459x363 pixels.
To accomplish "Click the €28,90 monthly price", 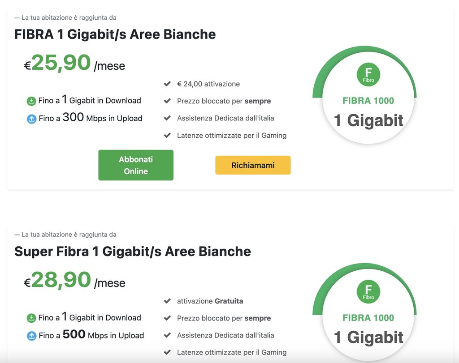I will (x=74, y=280).
